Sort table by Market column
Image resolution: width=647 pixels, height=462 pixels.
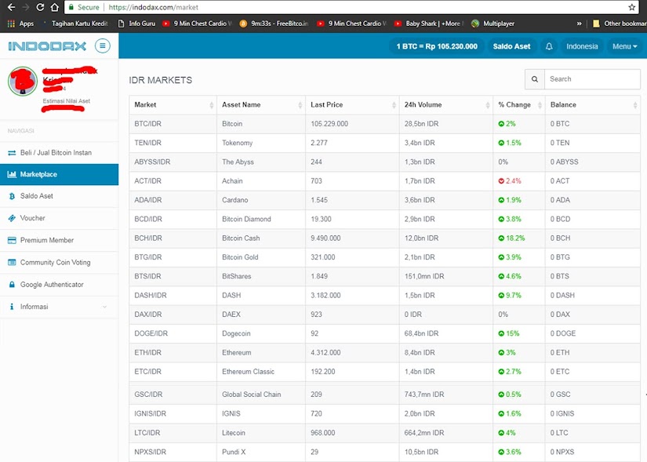(x=173, y=105)
